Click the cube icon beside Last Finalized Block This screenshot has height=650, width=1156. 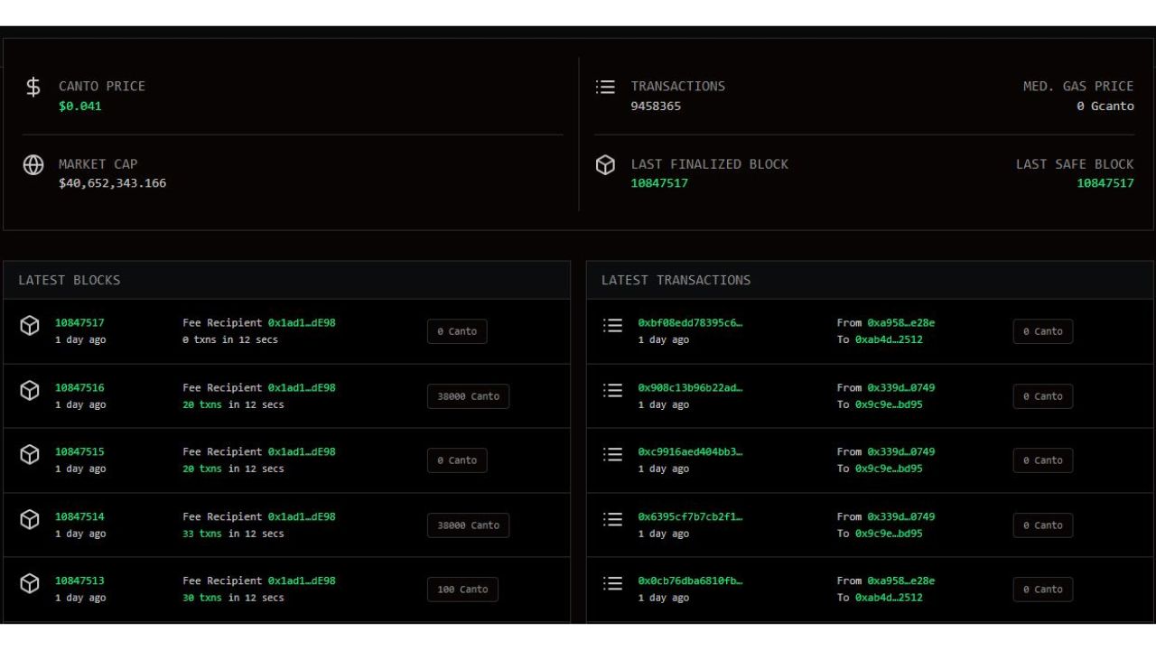point(605,165)
